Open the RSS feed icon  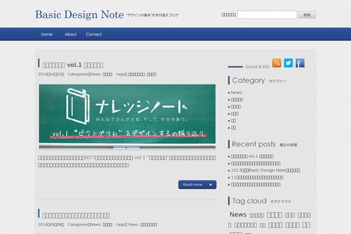277,63
